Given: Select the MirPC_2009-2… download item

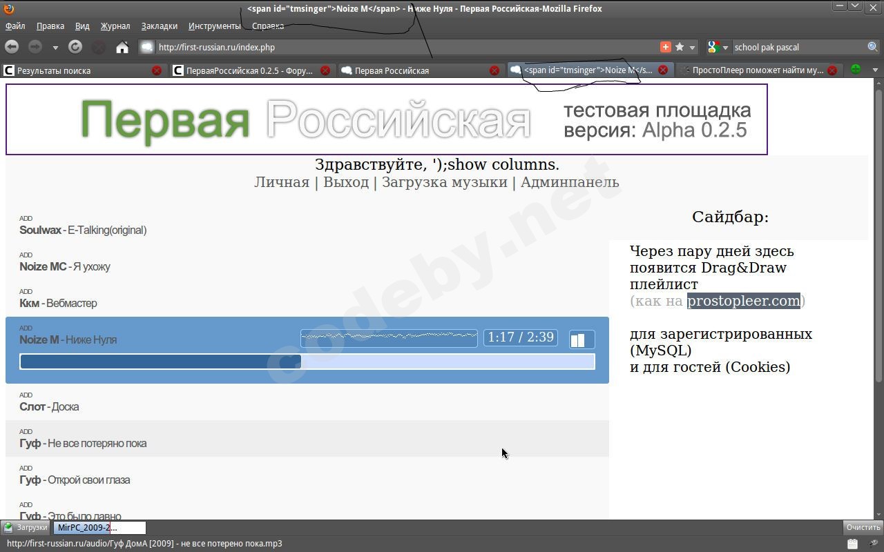Looking at the screenshot, I should tap(99, 528).
